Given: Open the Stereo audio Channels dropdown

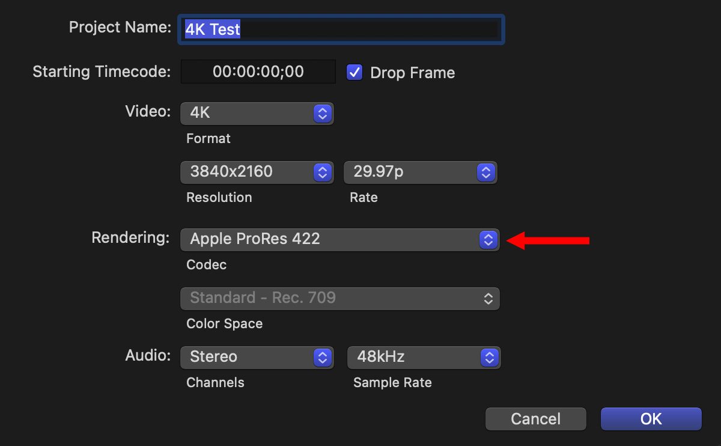Looking at the screenshot, I should [257, 357].
